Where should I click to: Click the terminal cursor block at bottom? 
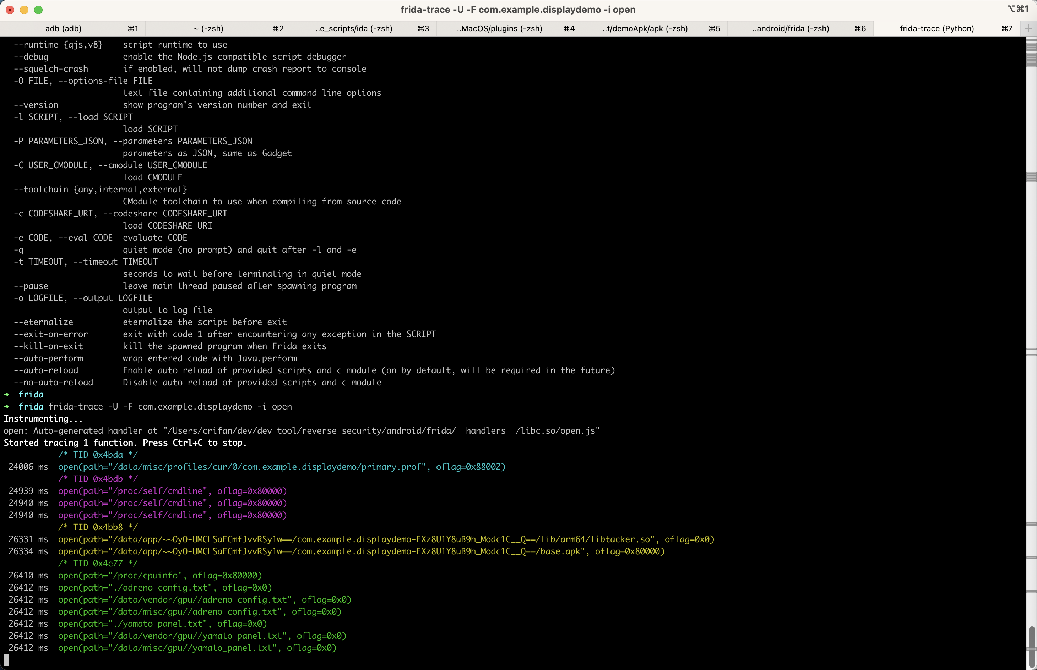pyautogui.click(x=6, y=660)
